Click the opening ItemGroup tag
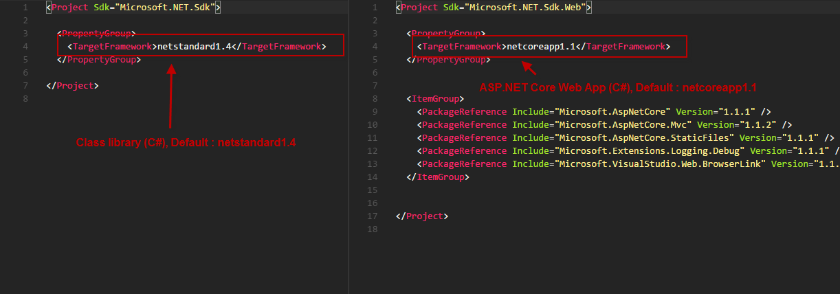Viewport: 840px width, 294px height. (436, 99)
